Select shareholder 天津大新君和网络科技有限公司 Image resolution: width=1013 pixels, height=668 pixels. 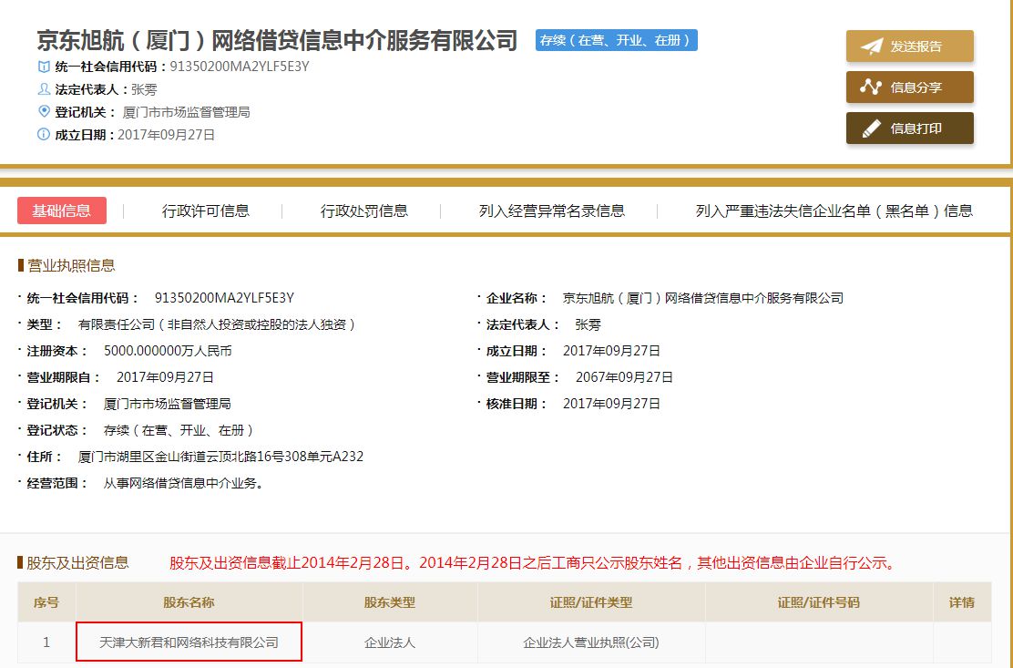pos(189,642)
